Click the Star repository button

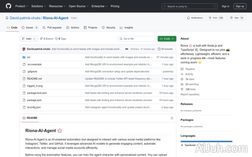tap(237, 18)
